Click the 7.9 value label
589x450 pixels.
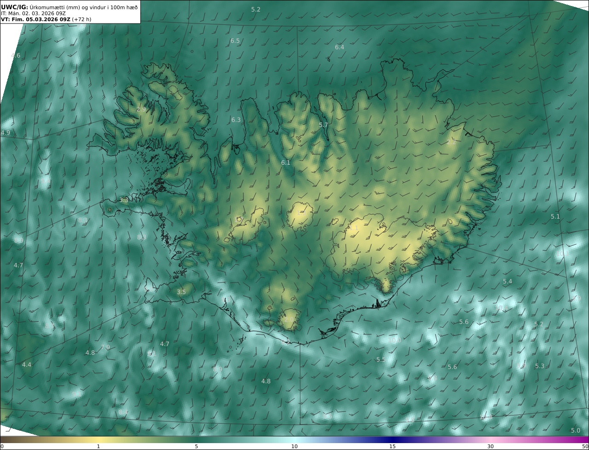(x=105, y=347)
